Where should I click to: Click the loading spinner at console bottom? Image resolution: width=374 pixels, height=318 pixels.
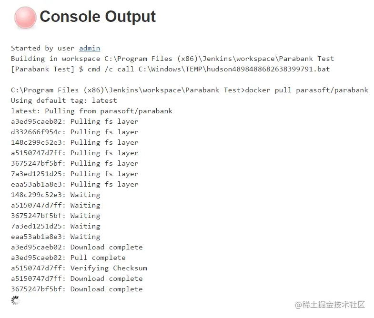[16, 300]
